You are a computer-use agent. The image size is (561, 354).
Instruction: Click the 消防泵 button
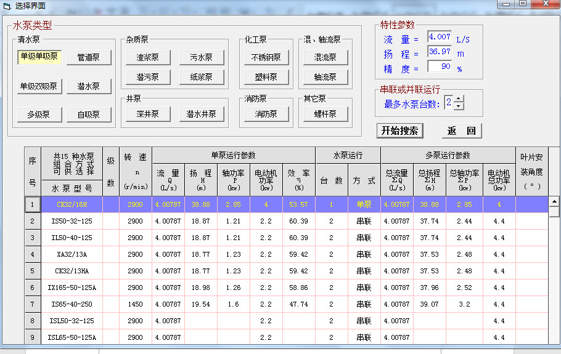[266, 115]
